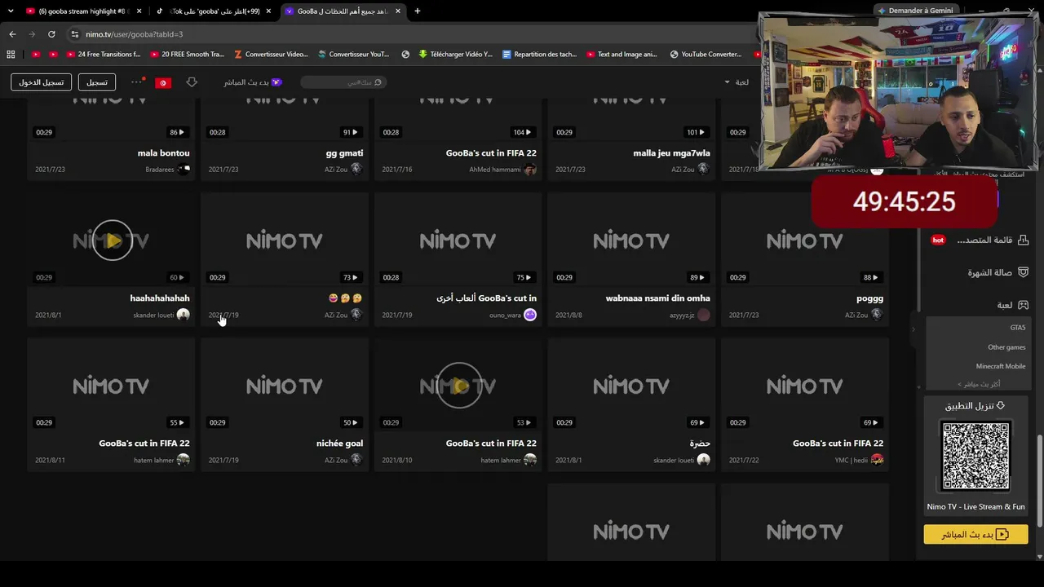Click the yellow بدء بث المباشر button

click(x=975, y=535)
